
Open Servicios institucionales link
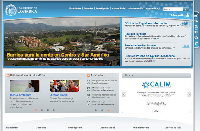pos(140,45)
